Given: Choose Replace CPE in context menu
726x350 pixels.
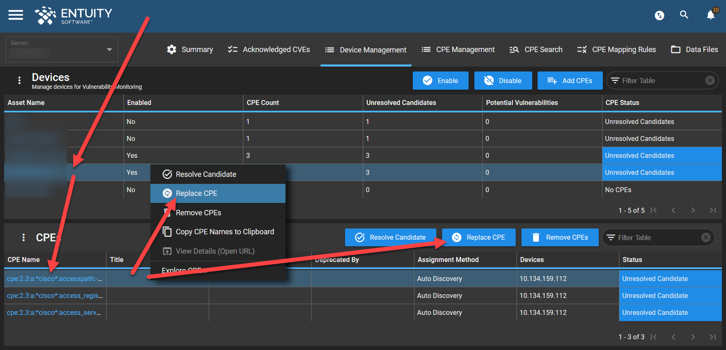Looking at the screenshot, I should click(218, 193).
